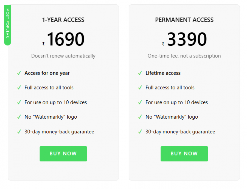Select the checkmark next to 'Full access to all tools' in Permanent plan
247x189 pixels.
coord(140,87)
